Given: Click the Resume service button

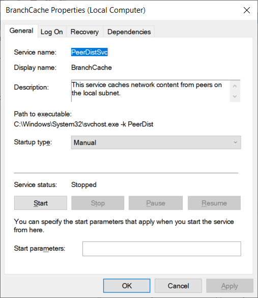Looking at the screenshot, I should 214,203.
